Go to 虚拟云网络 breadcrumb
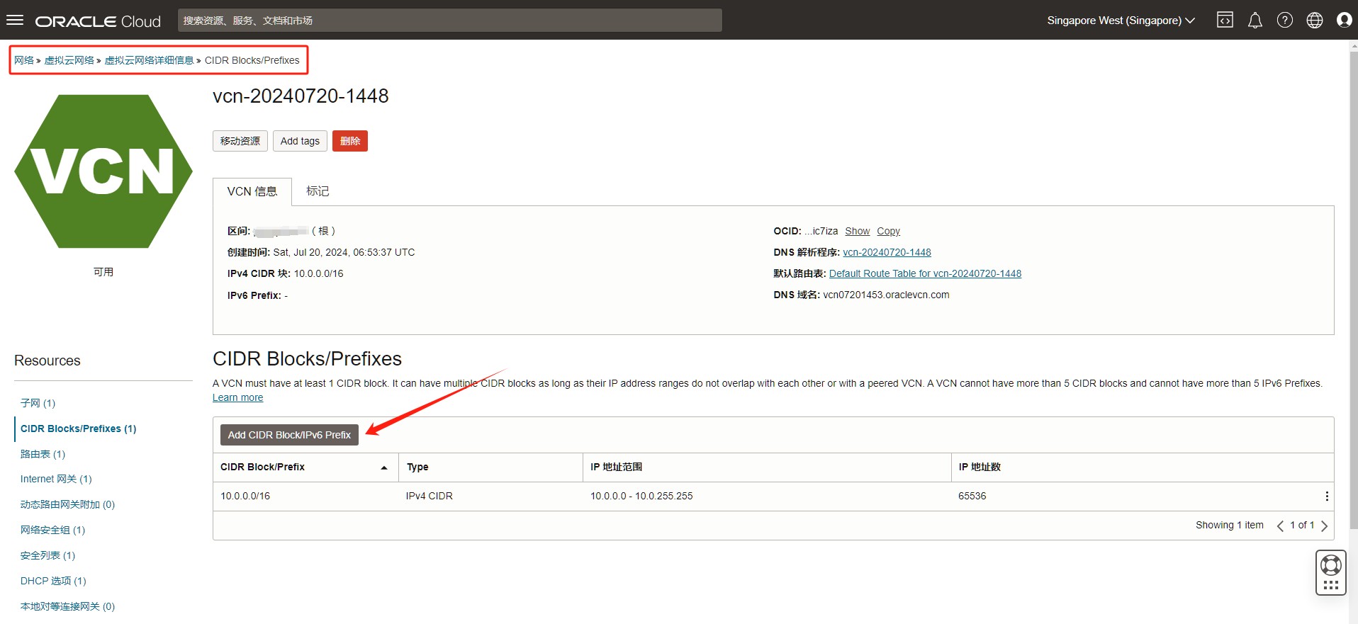This screenshot has width=1358, height=624. [x=69, y=60]
